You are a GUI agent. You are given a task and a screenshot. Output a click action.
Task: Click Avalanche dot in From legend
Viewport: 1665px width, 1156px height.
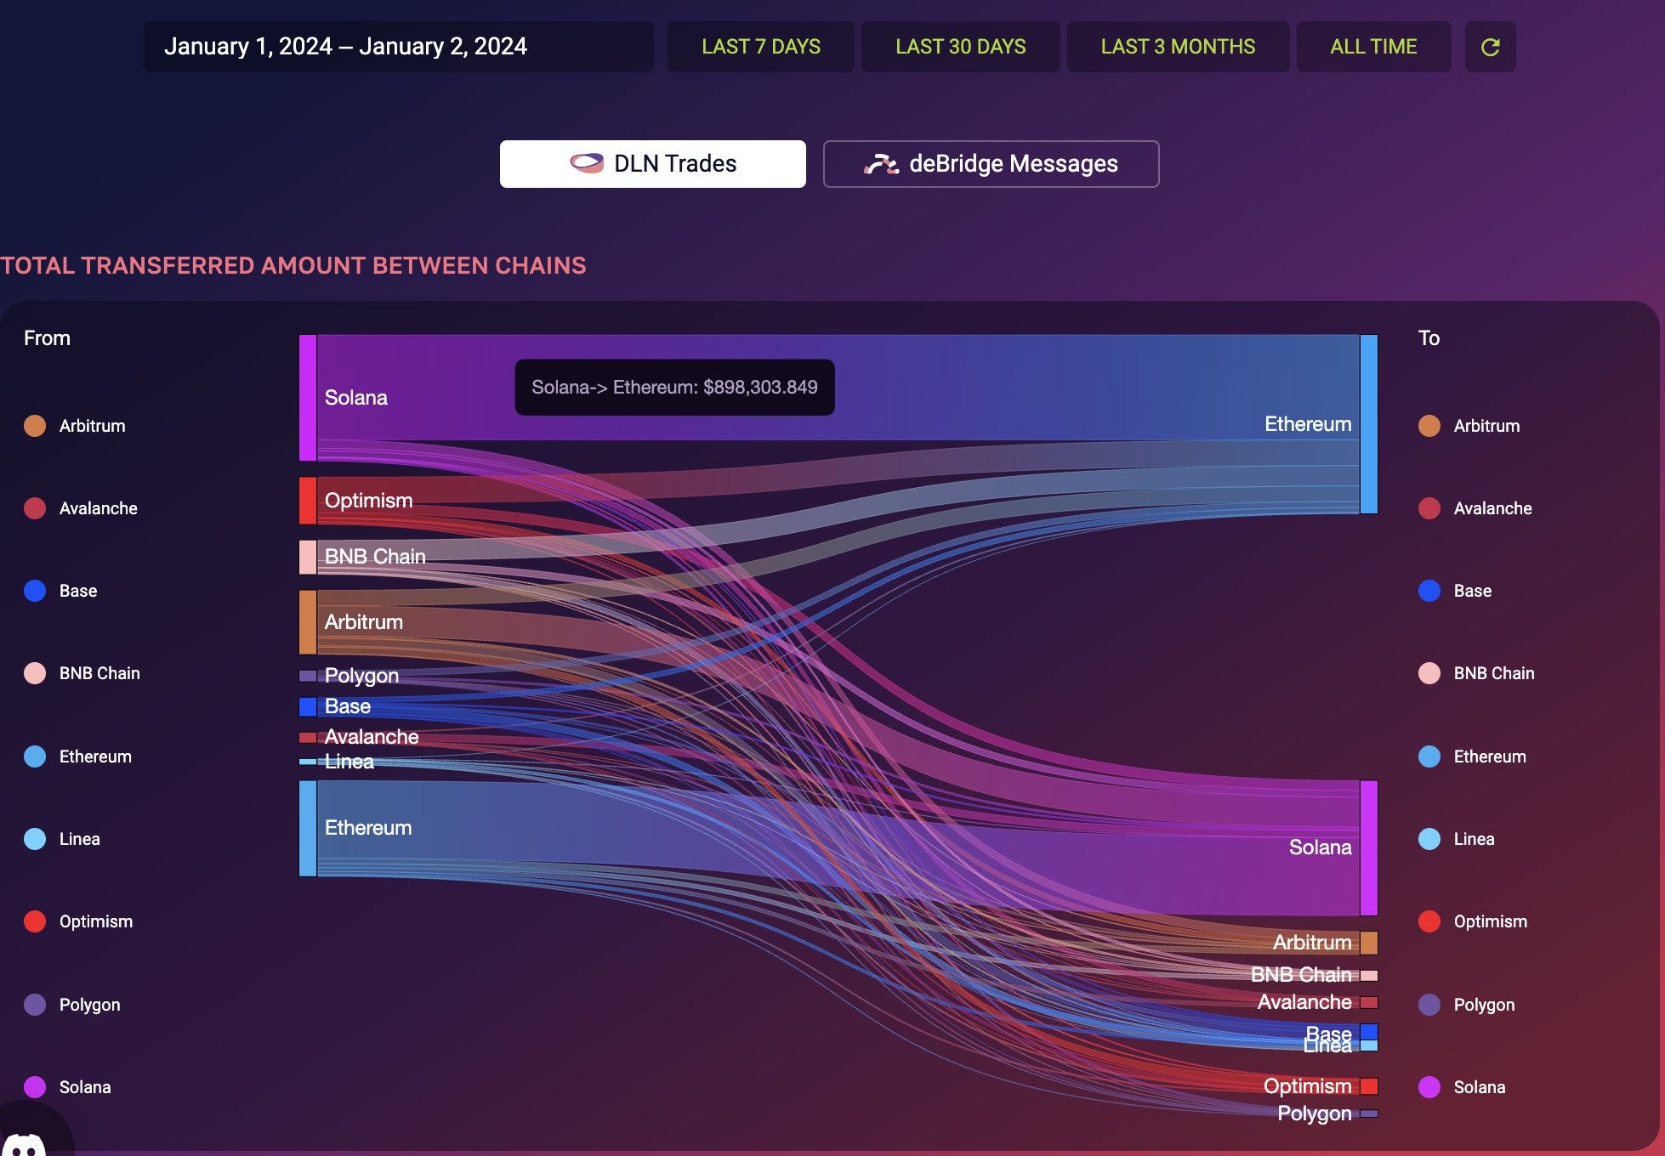point(35,508)
